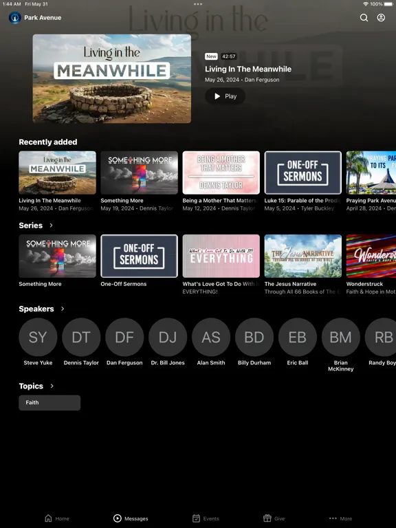This screenshot has width=396, height=528.
Task: Select speaker Steve Yuke avatar
Action: point(38,337)
